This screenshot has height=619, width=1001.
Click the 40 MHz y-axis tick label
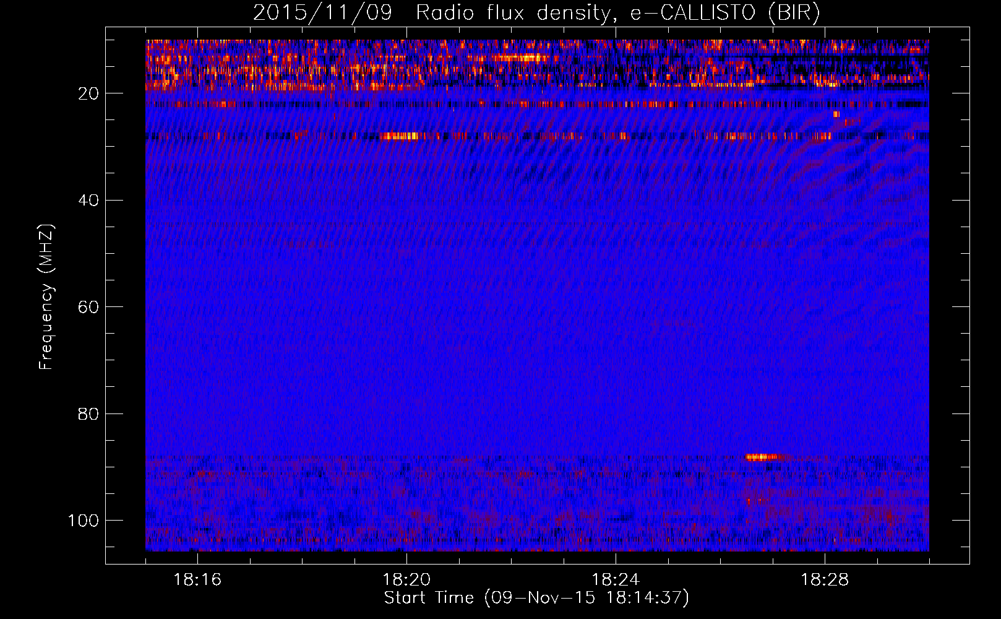tap(88, 200)
